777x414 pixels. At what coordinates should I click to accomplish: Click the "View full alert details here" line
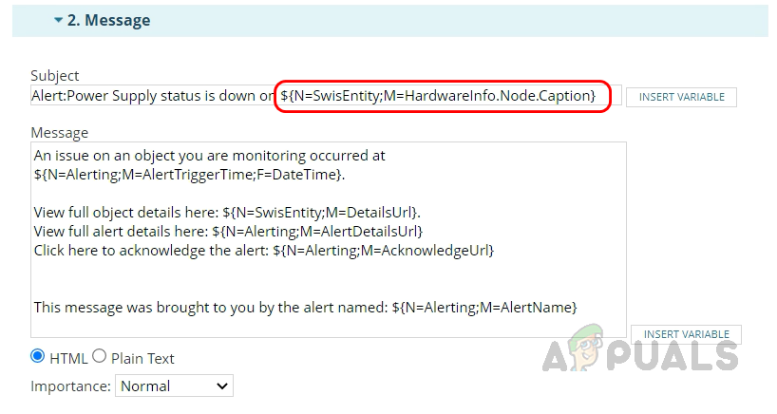[228, 231]
